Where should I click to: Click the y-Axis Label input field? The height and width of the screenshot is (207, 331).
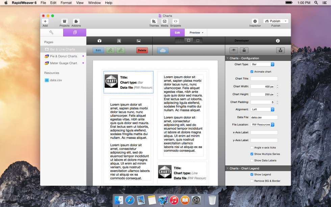[x=264, y=140]
